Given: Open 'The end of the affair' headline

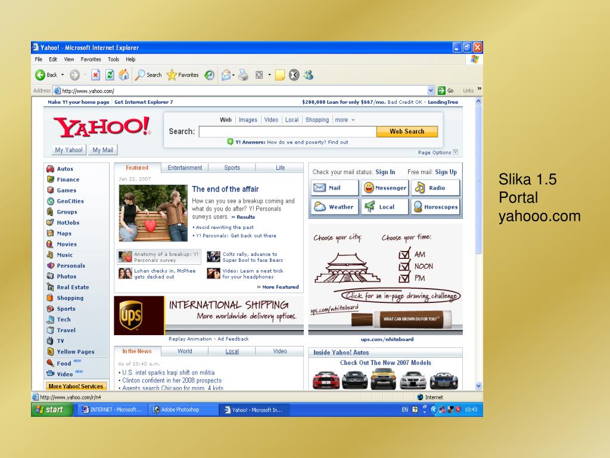Looking at the screenshot, I should coord(225,189).
